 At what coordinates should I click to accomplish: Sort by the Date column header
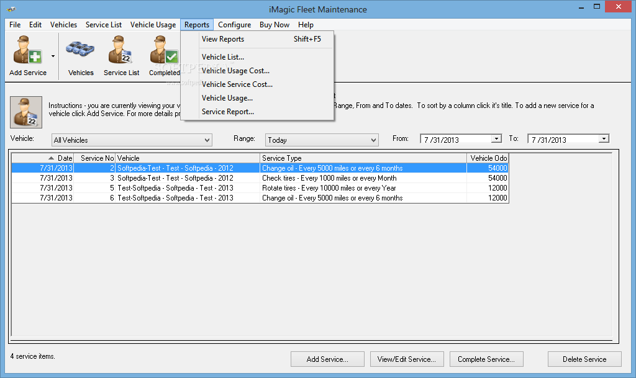click(43, 158)
